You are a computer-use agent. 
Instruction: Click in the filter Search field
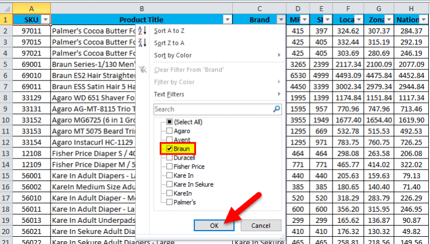pyautogui.click(x=213, y=109)
